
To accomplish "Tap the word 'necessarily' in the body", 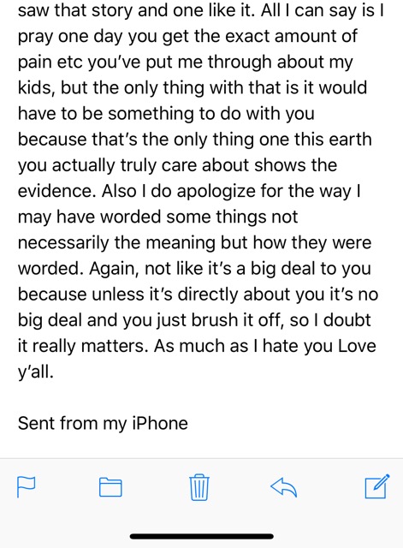I will 63,243.
